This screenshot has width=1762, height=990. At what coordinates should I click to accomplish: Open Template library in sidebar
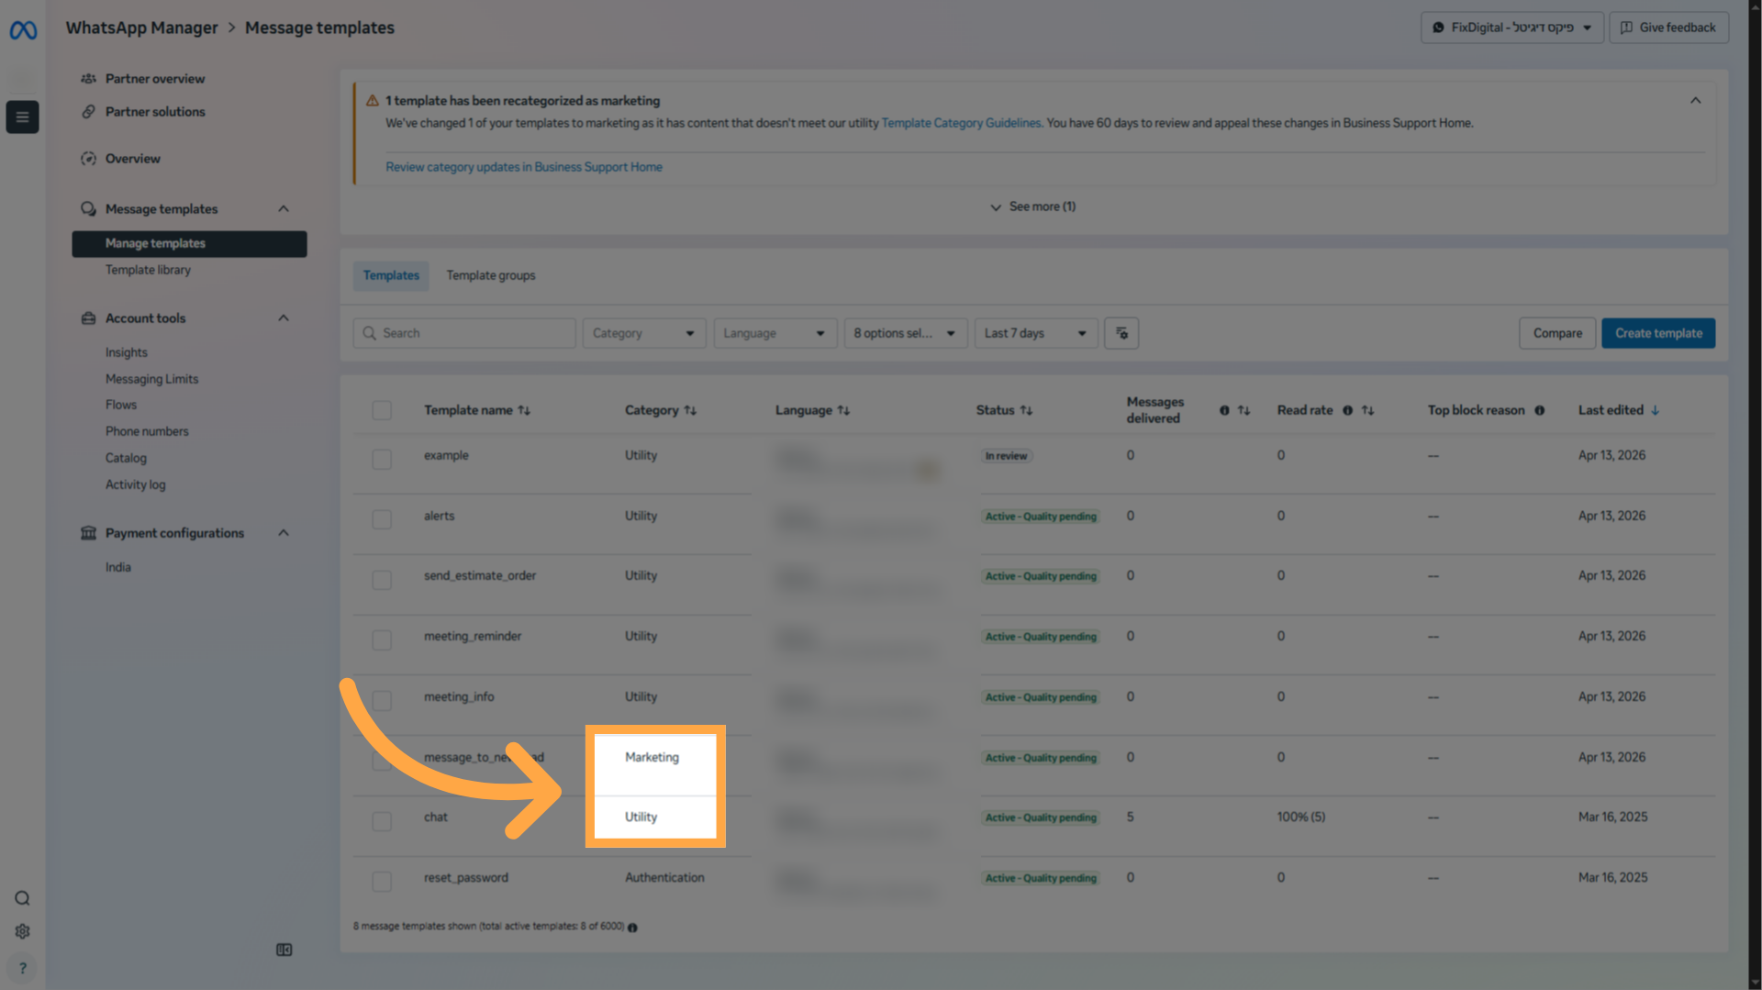pos(148,271)
